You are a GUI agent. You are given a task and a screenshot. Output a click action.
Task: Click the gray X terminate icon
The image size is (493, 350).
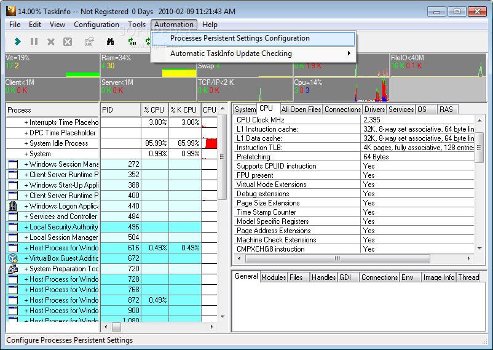[51, 42]
